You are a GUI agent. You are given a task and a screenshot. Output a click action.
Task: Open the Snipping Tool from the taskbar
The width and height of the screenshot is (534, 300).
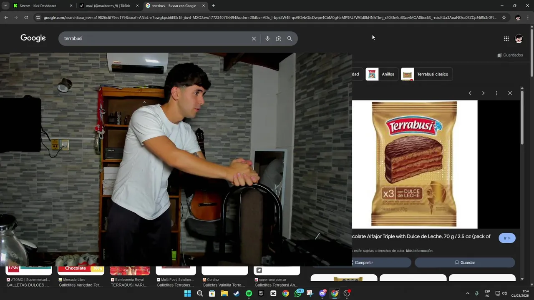point(310,293)
